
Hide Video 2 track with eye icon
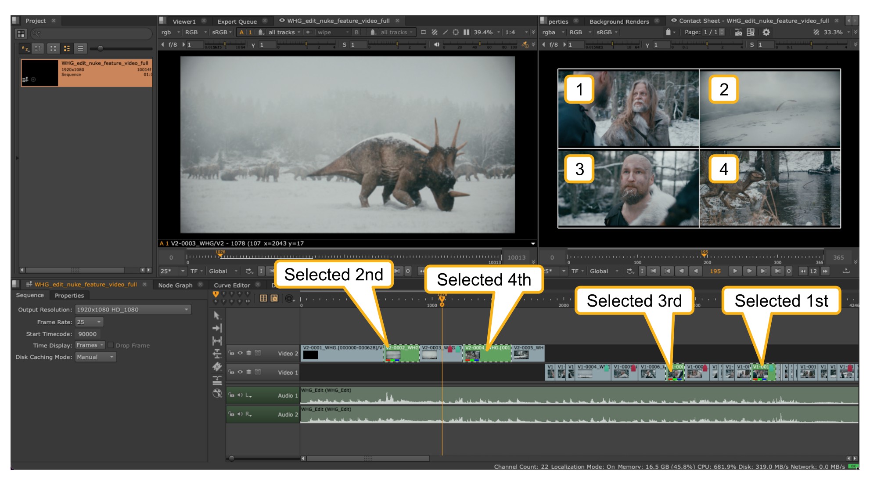point(240,353)
